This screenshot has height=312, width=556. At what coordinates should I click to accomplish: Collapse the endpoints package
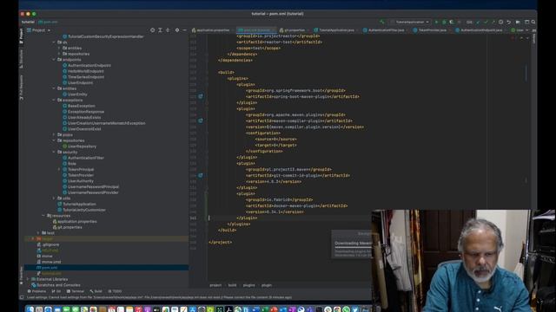coord(54,60)
